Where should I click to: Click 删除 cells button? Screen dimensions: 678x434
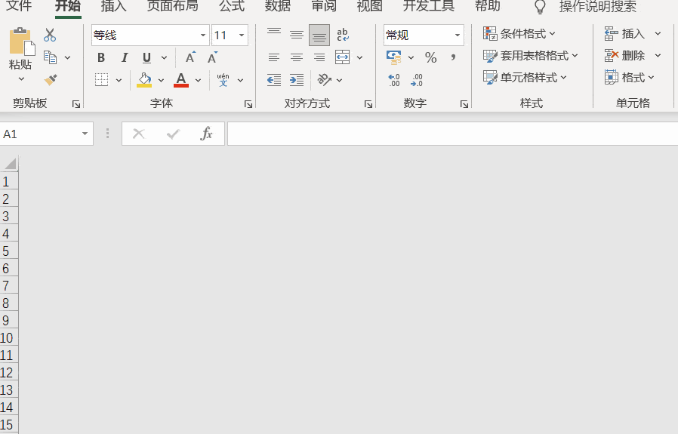624,55
